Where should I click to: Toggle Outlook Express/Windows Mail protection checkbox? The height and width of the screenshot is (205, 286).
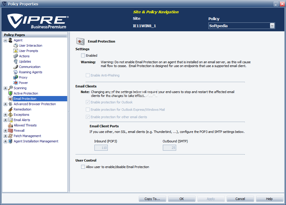88,109
